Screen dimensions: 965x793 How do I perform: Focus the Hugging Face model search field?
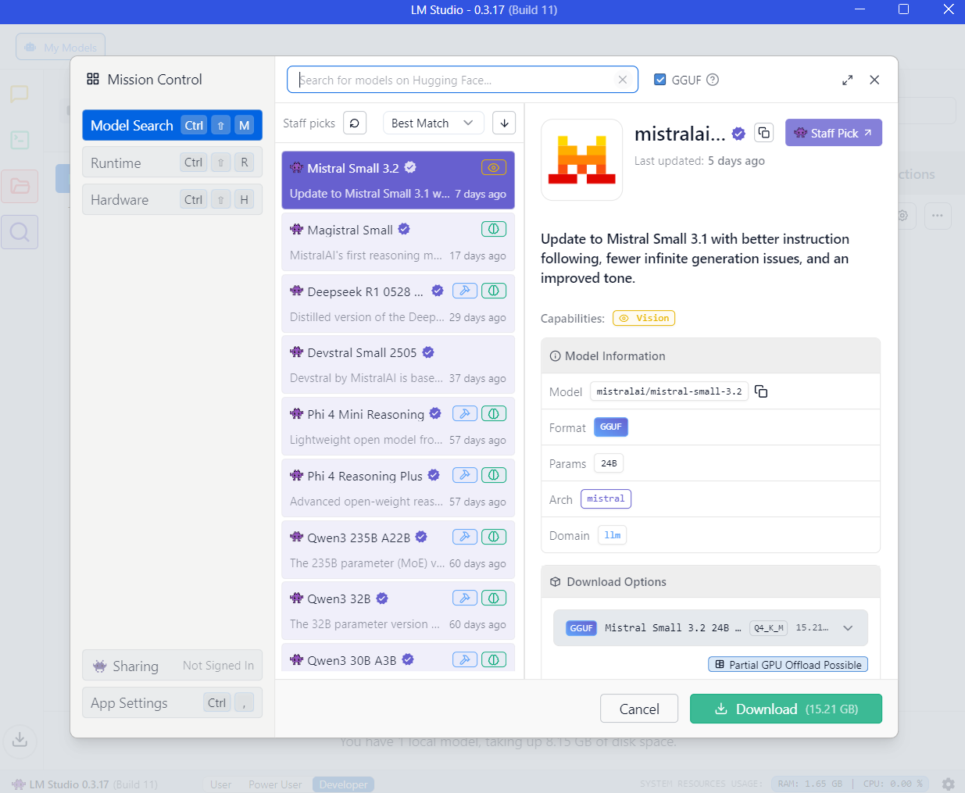pos(463,80)
